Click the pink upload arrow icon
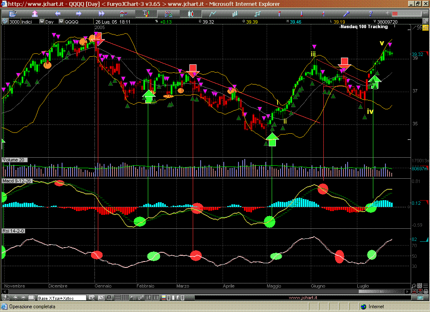This screenshot has width=430, height=312. point(35,13)
